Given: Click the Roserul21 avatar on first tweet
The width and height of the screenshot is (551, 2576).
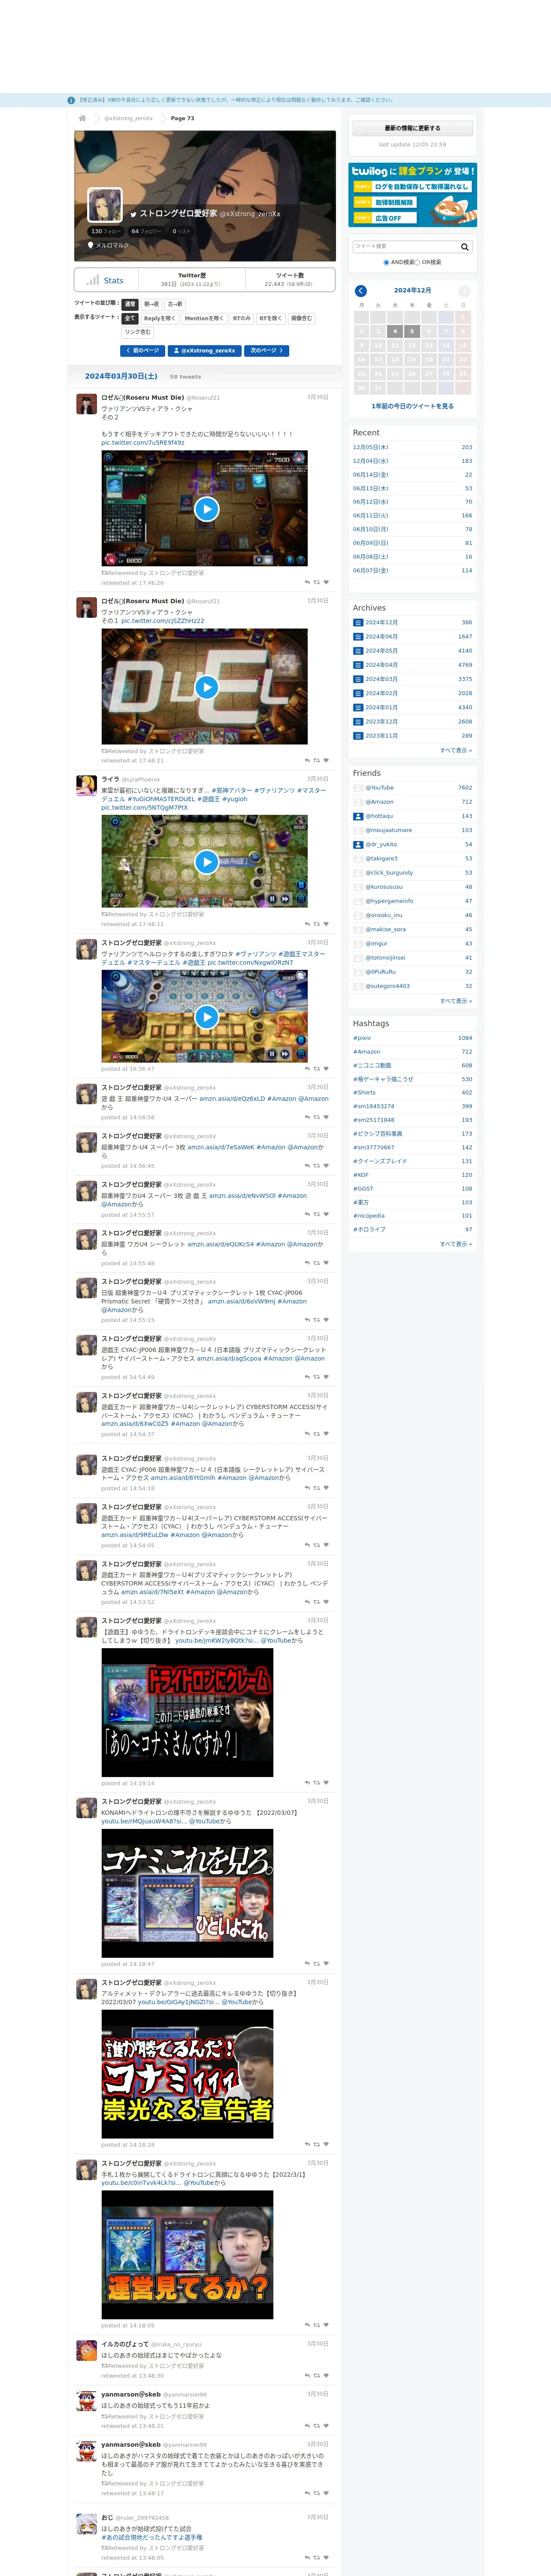Looking at the screenshot, I should tap(87, 404).
